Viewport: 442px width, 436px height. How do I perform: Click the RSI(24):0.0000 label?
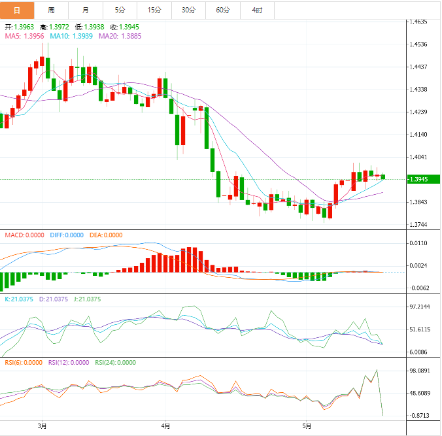point(116,362)
